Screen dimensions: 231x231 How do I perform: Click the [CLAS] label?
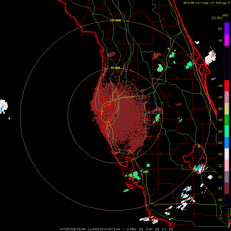(x=217, y=18)
